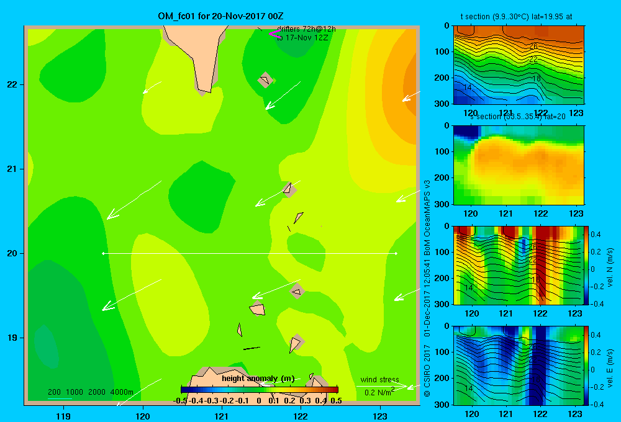Viewport: 621px width, 422px height.
Task: Click the "vel. E (m/s)" axis label
Action: 610,368
